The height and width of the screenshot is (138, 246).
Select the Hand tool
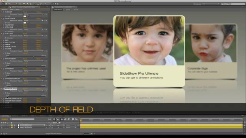tap(6, 4)
